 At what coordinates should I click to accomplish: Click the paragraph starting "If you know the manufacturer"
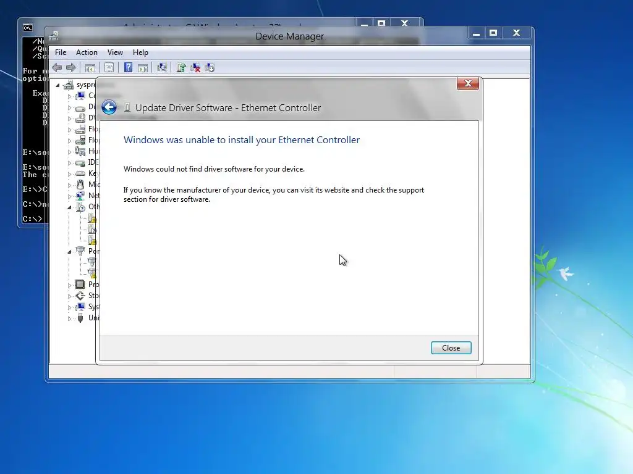pyautogui.click(x=274, y=194)
